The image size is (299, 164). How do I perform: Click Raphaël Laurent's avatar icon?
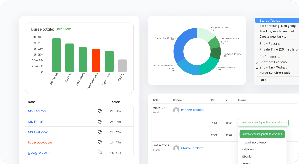click(x=176, y=110)
